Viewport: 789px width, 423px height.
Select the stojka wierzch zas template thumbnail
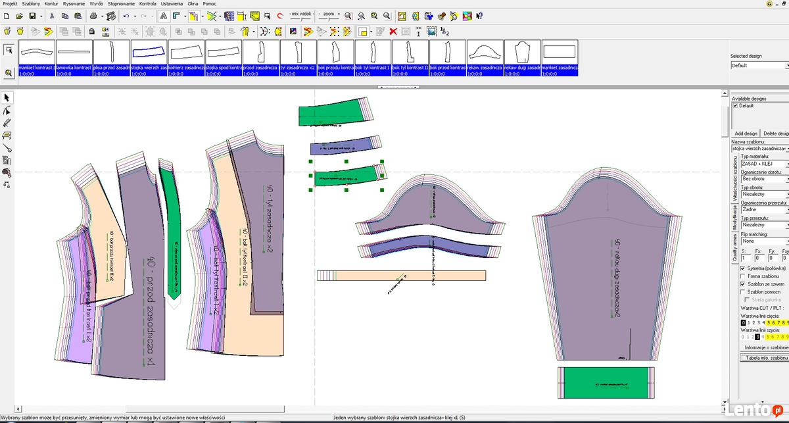149,59
